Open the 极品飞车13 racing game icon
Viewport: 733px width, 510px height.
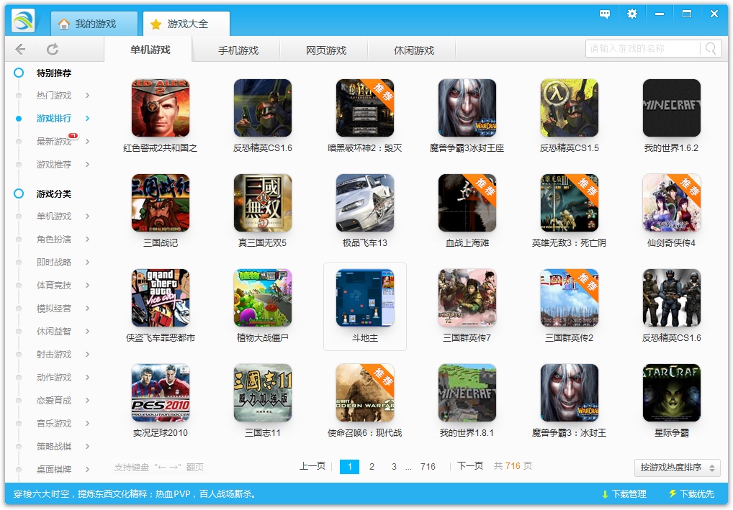[364, 203]
